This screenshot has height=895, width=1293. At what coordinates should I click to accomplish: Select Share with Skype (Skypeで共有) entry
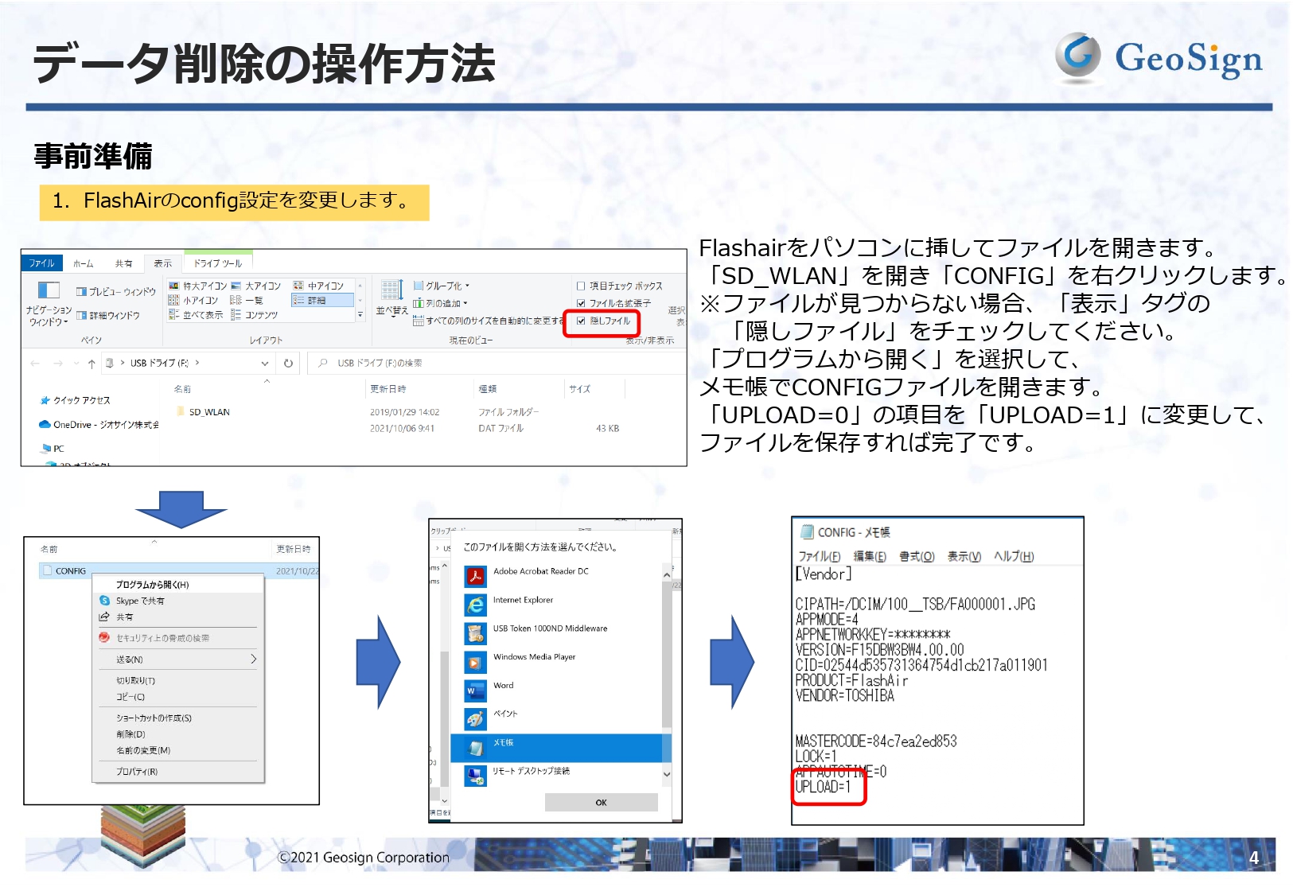coord(179,601)
